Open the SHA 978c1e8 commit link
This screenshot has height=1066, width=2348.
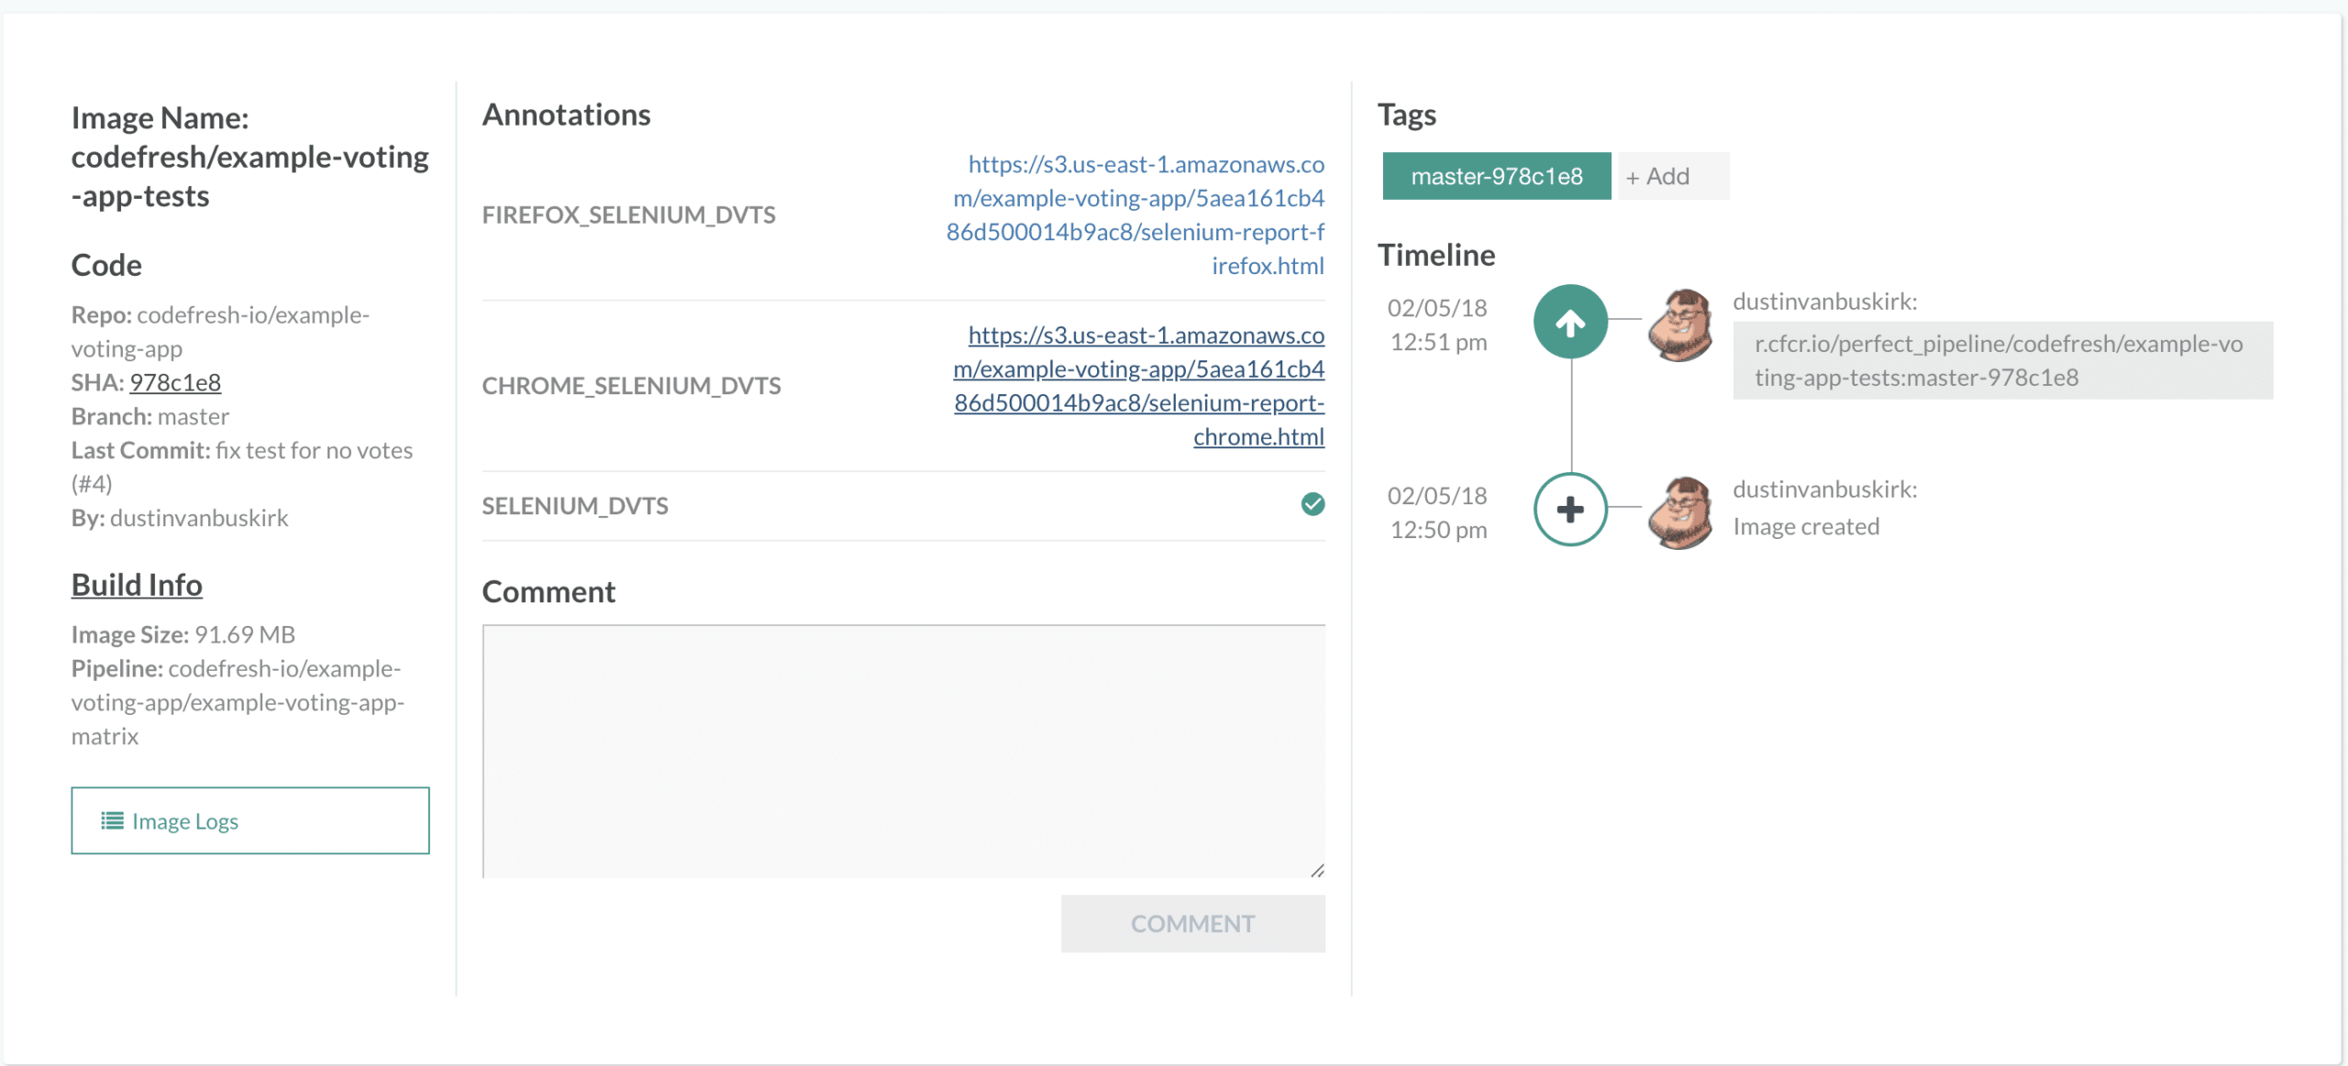pyautogui.click(x=175, y=382)
